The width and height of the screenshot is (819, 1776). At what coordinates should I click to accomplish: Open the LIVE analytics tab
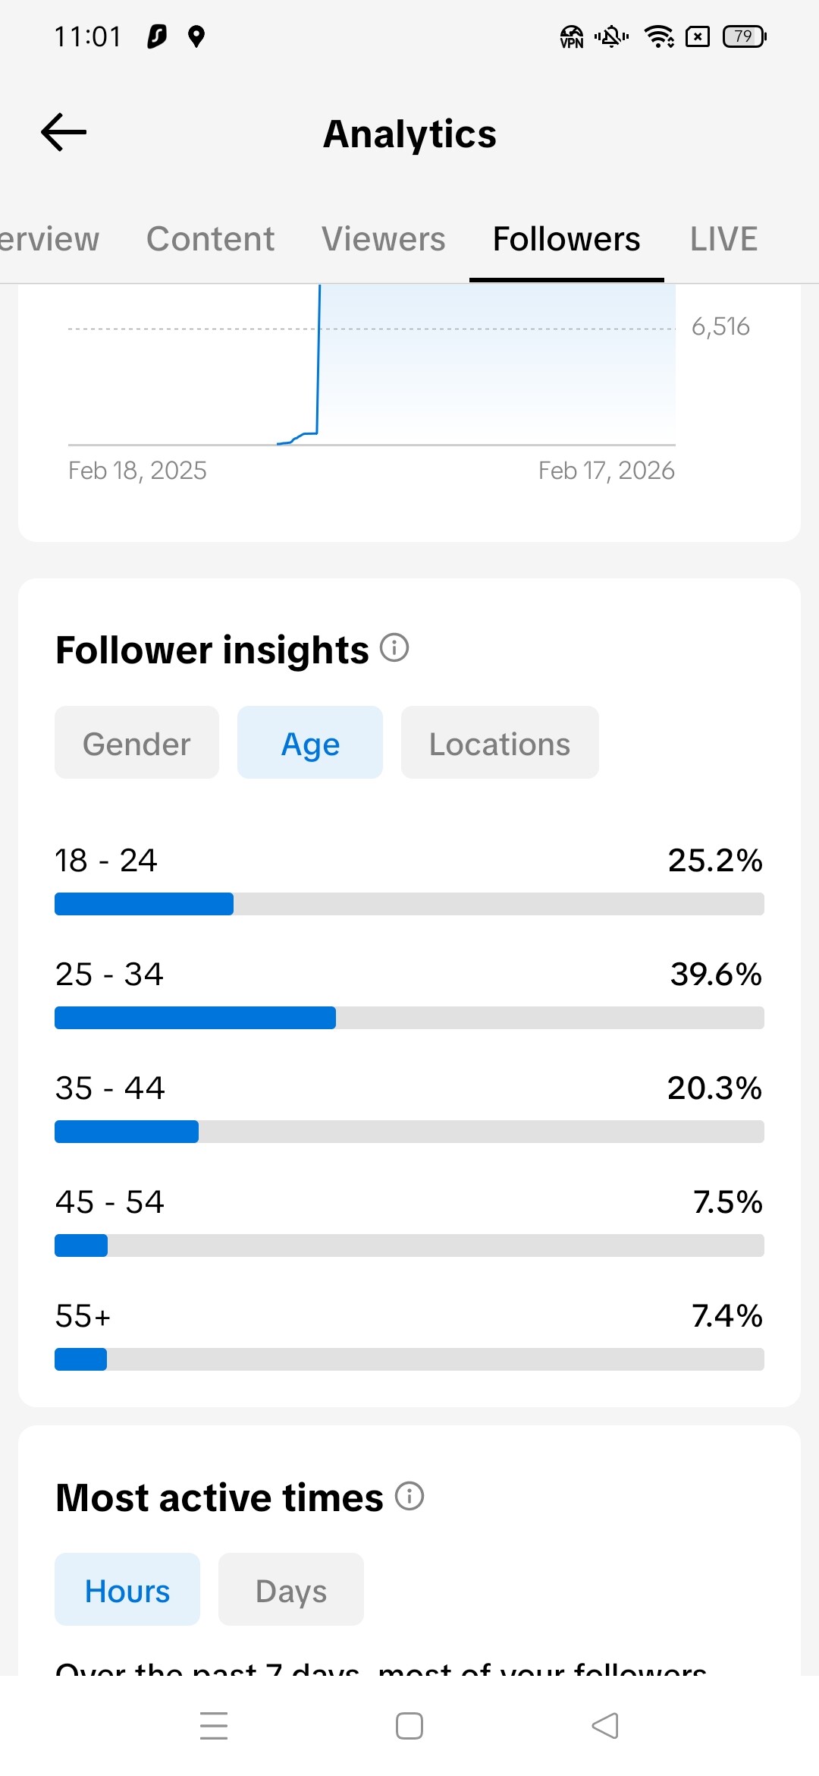723,239
